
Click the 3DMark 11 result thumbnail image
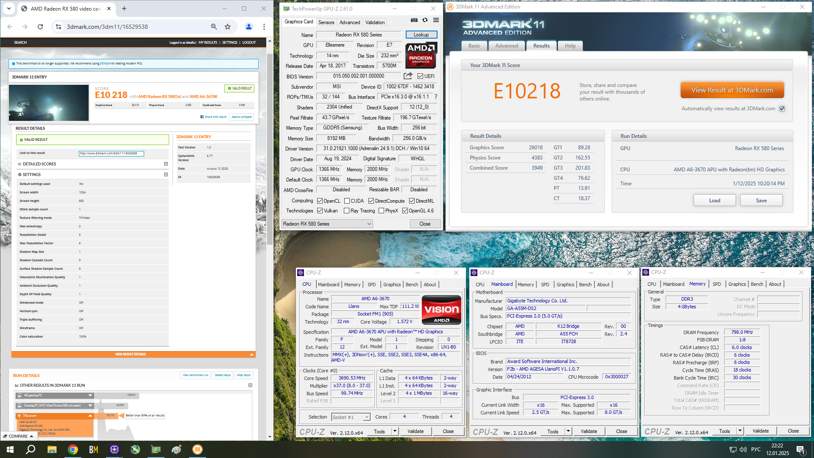(x=49, y=103)
